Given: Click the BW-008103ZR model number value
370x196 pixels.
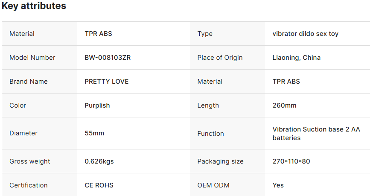Looking at the screenshot, I should click(x=108, y=58).
